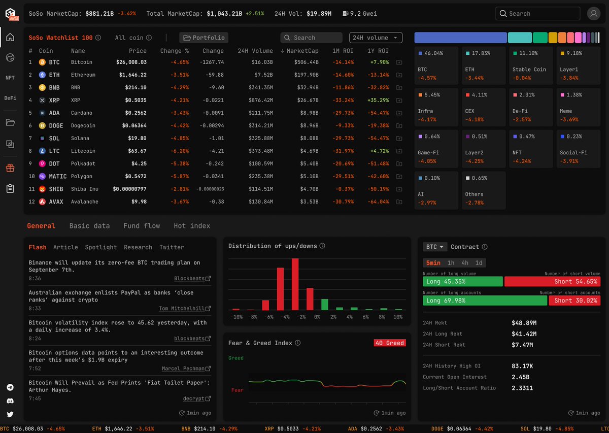This screenshot has width=609, height=433.
Task: Open the Twitter news tab
Action: point(172,247)
